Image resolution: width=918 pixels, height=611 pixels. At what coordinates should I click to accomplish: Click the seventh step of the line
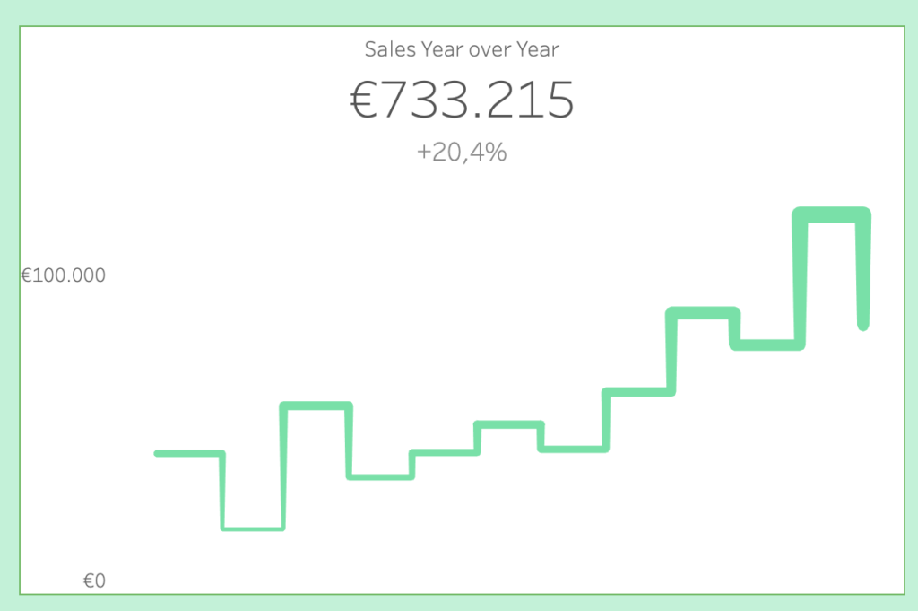(x=573, y=448)
